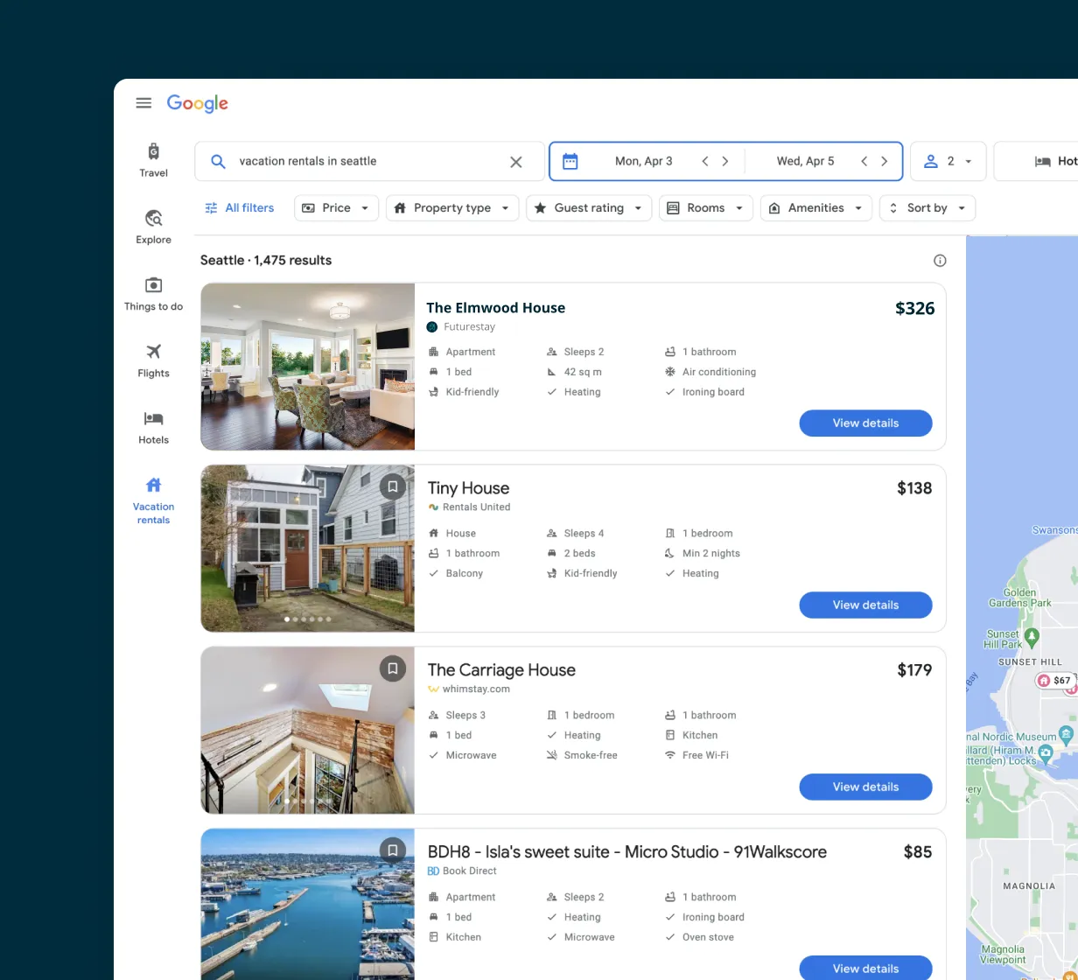The image size is (1078, 980).
Task: Click the $138 Tiny House price
Action: pyautogui.click(x=914, y=488)
